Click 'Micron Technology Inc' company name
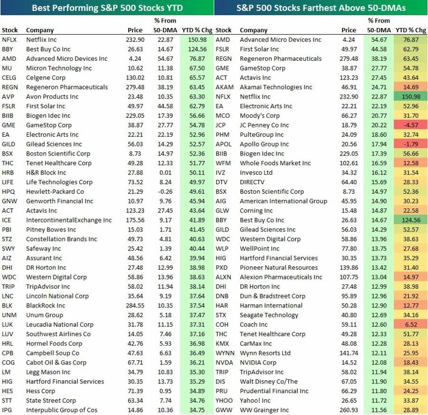 [x=59, y=68]
